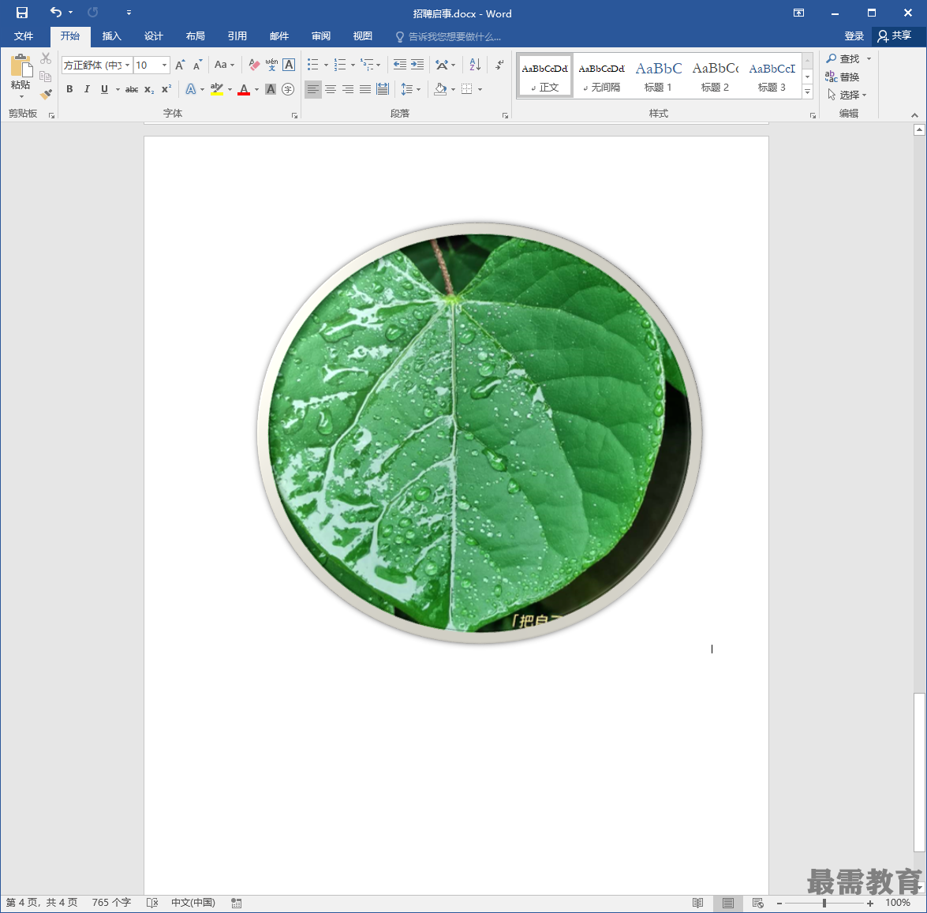
Task: Open the font name dropdown
Action: (127, 65)
